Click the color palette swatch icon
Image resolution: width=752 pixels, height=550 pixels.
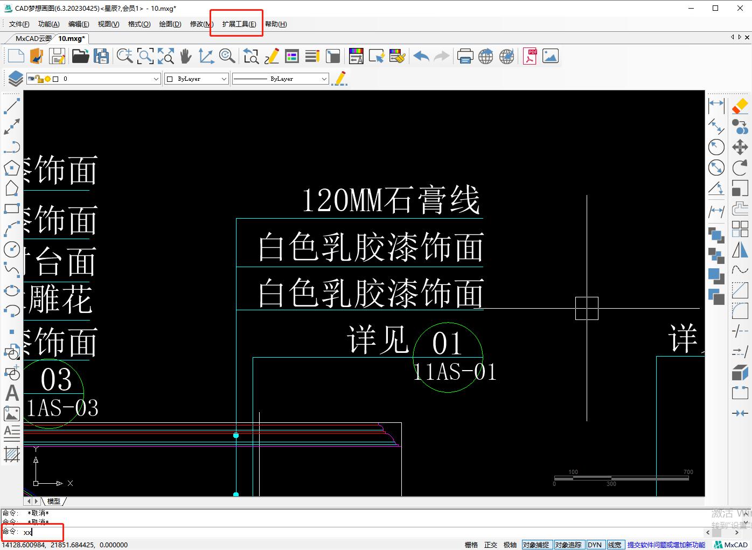pyautogui.click(x=356, y=55)
